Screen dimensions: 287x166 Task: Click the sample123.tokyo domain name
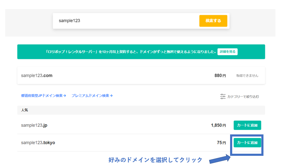(x=38, y=142)
